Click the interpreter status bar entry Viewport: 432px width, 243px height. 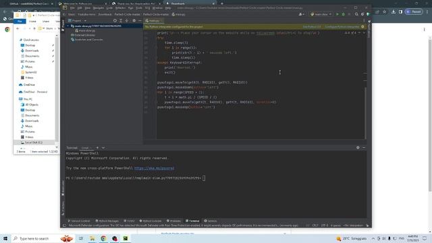click(x=354, y=225)
